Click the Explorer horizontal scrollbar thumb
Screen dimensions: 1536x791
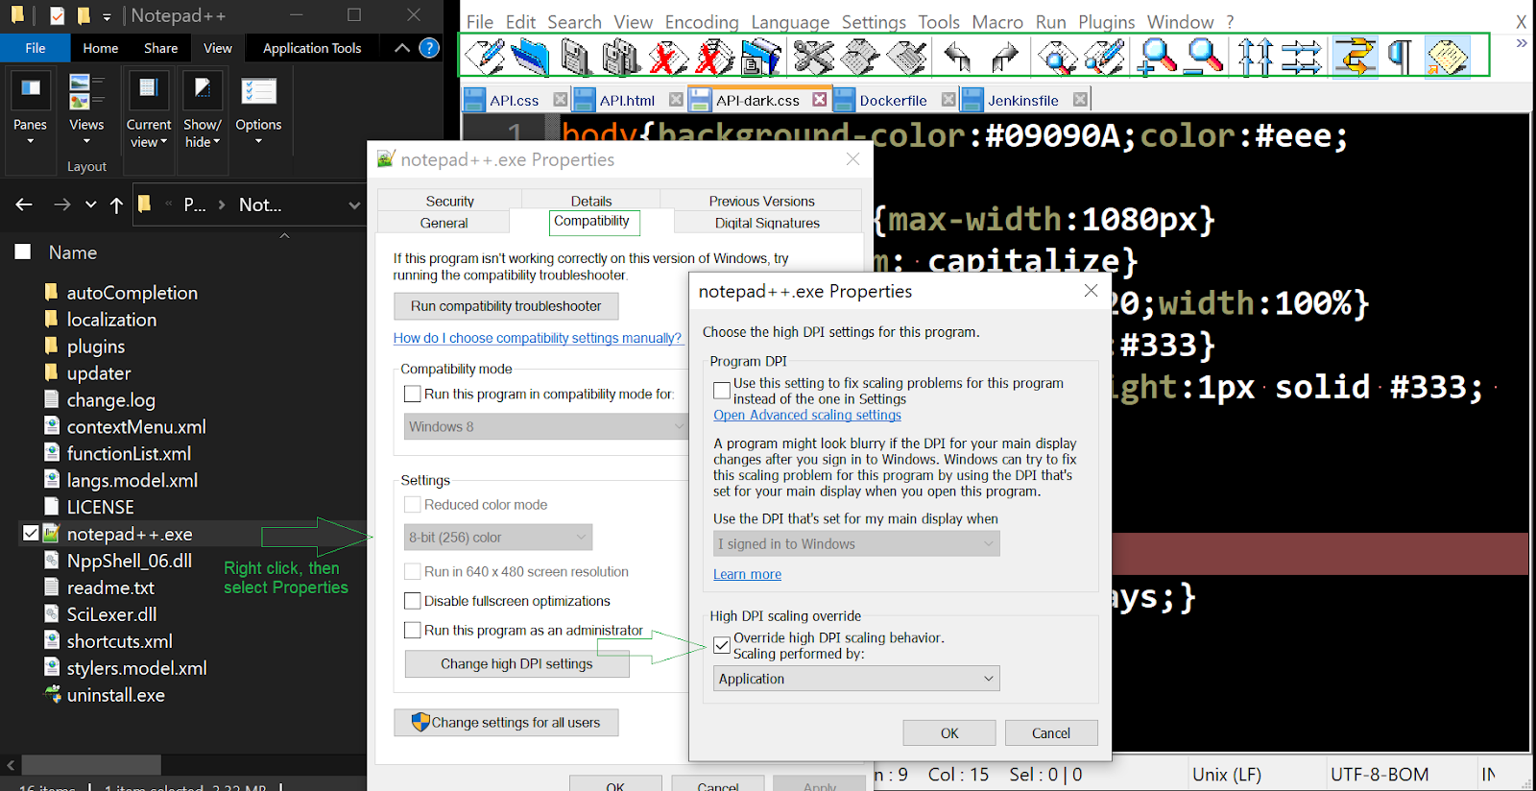point(91,765)
